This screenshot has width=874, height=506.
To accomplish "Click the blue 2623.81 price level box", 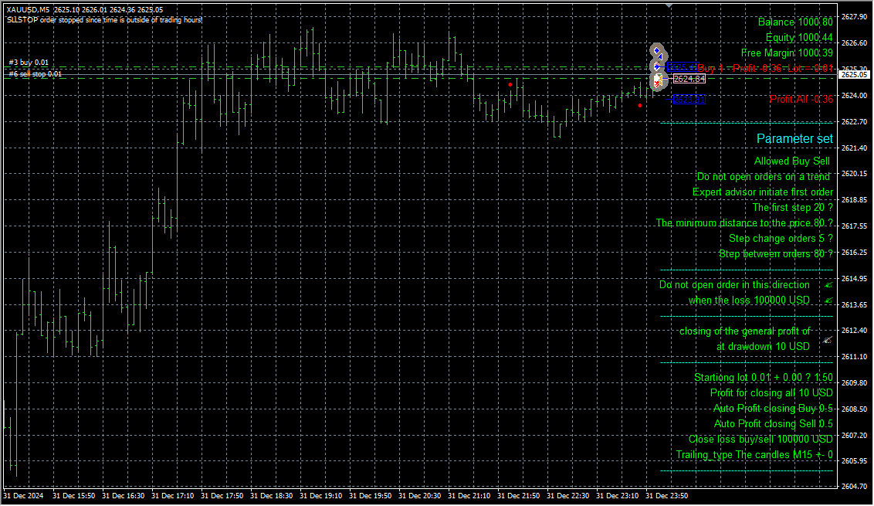I will [688, 100].
